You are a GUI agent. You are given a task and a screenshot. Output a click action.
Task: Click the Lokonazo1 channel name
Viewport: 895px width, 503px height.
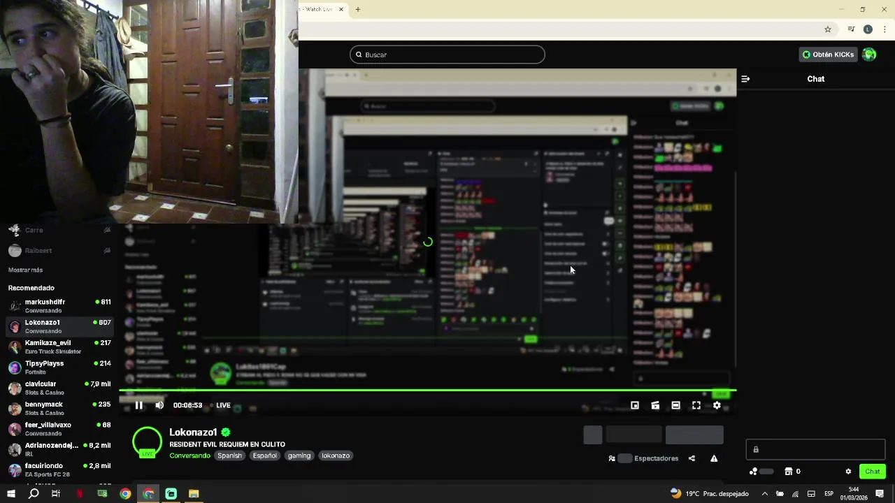[x=193, y=432]
